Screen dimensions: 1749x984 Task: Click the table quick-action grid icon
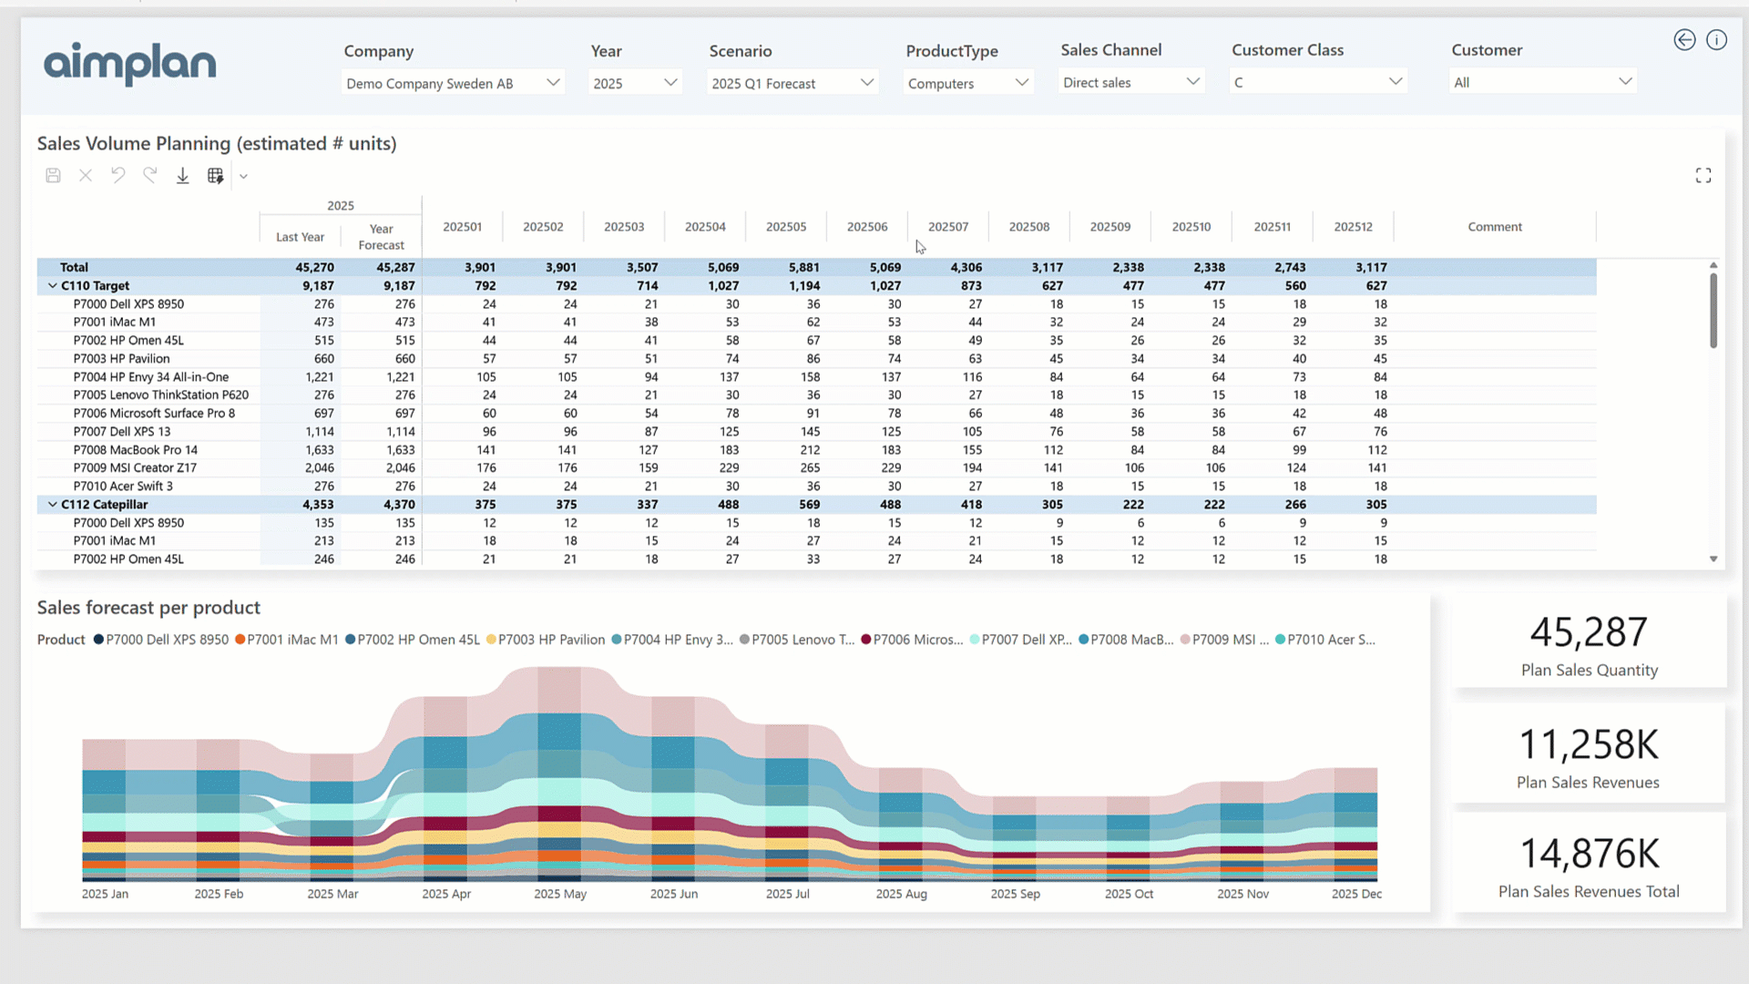coord(215,176)
